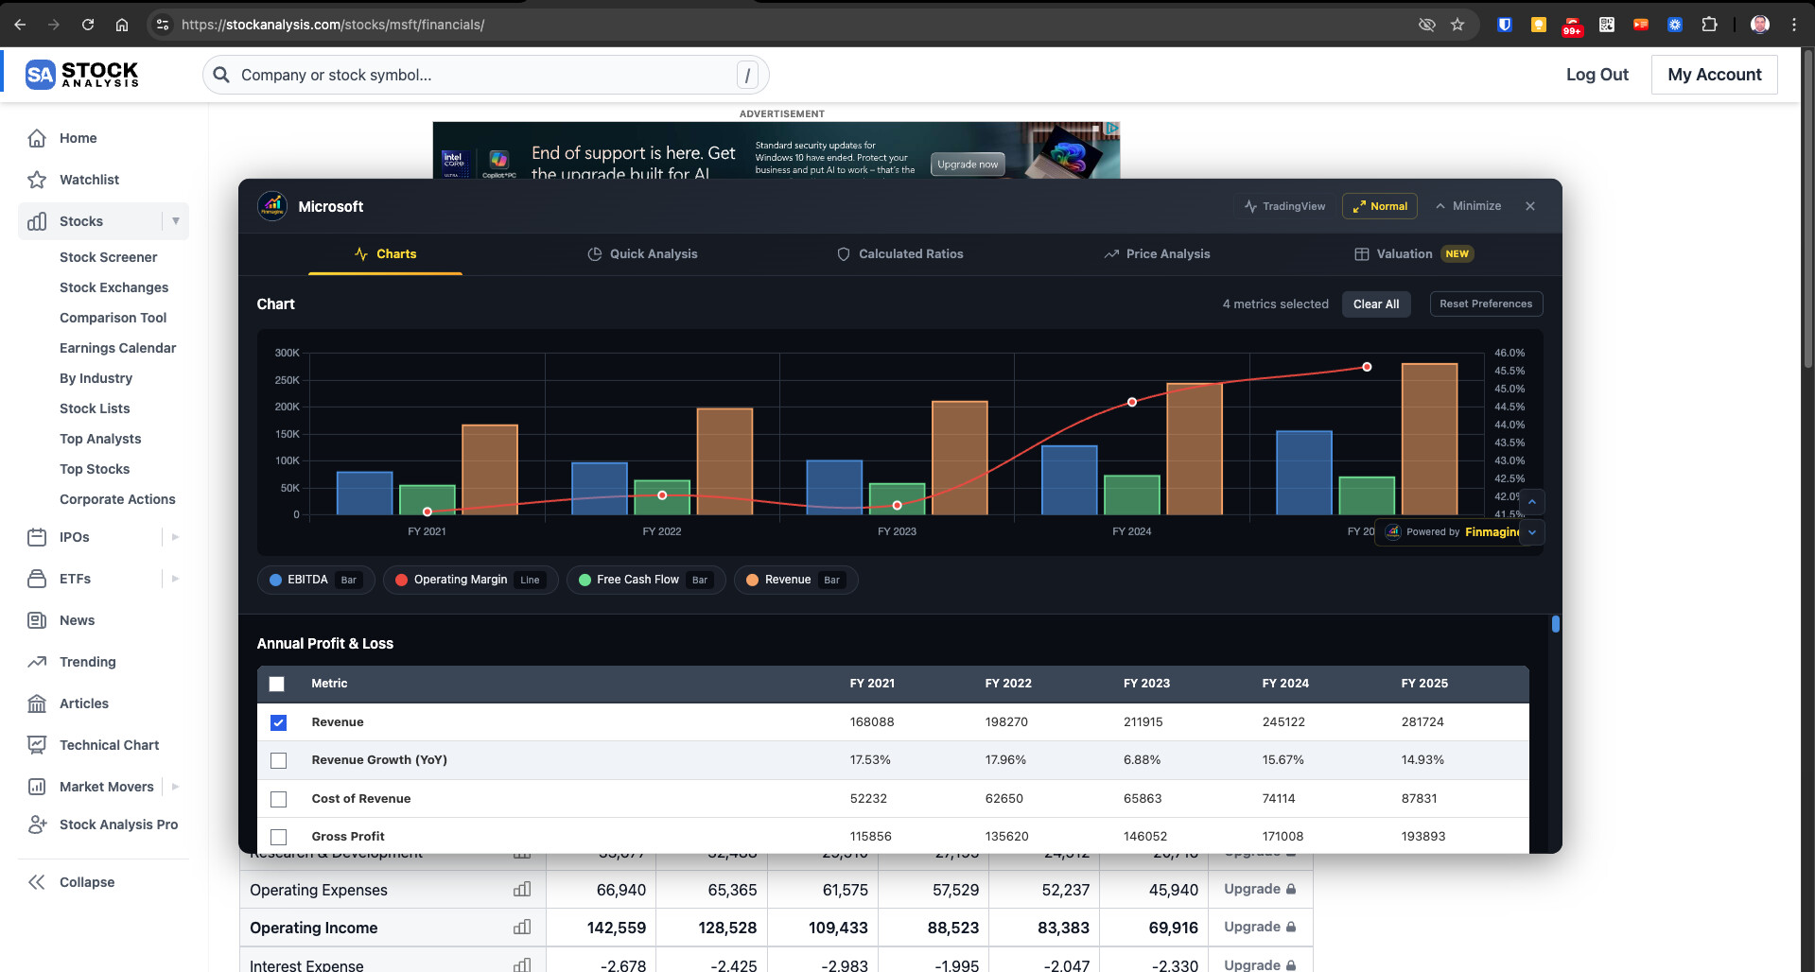Screen dimensions: 1815x972
Task: Tick the Cost of Revenue checkbox
Action: (278, 799)
